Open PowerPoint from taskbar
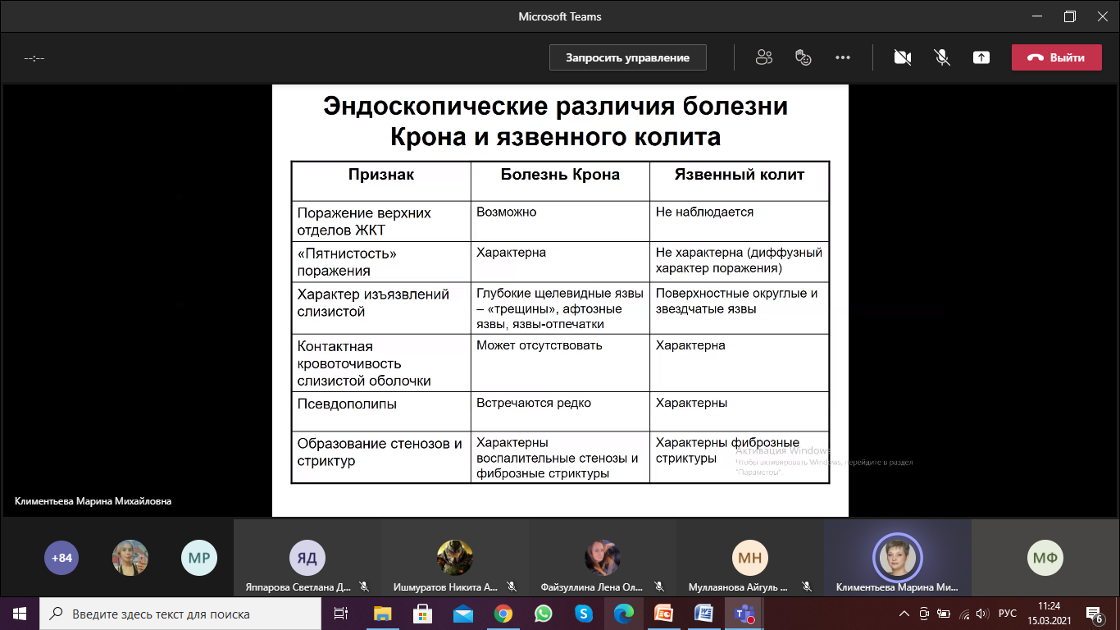The width and height of the screenshot is (1120, 630). tap(664, 614)
